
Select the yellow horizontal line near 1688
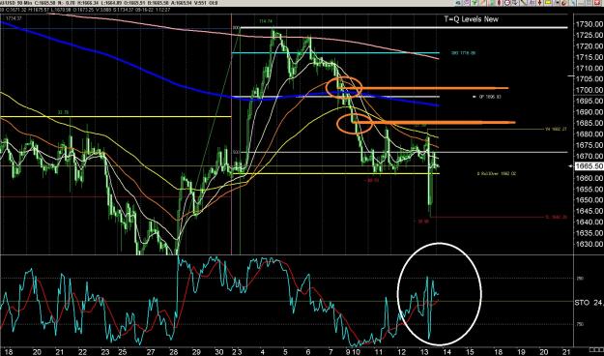(116, 116)
